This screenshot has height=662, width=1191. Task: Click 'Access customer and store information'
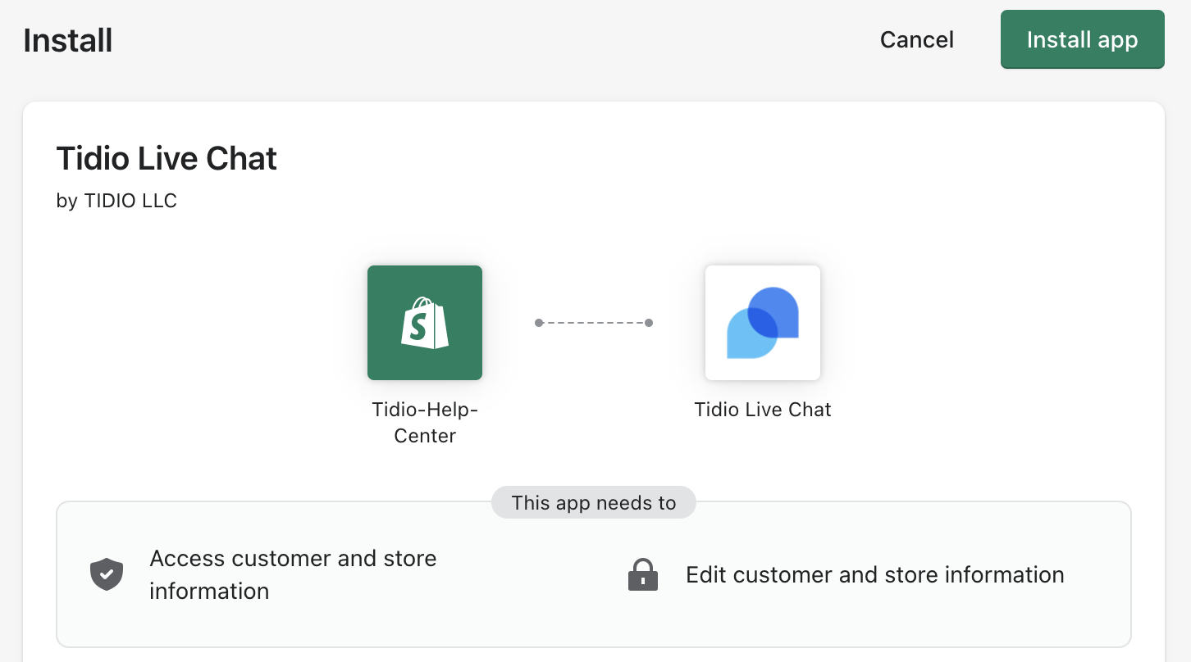293,574
